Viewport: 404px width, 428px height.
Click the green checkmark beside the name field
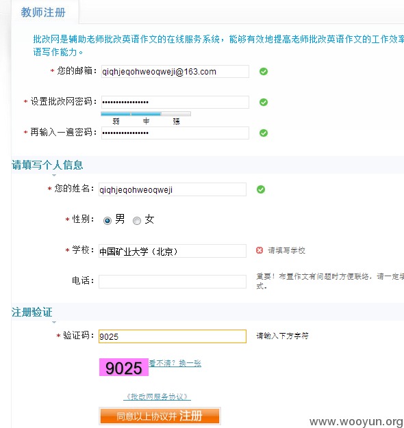coord(261,189)
